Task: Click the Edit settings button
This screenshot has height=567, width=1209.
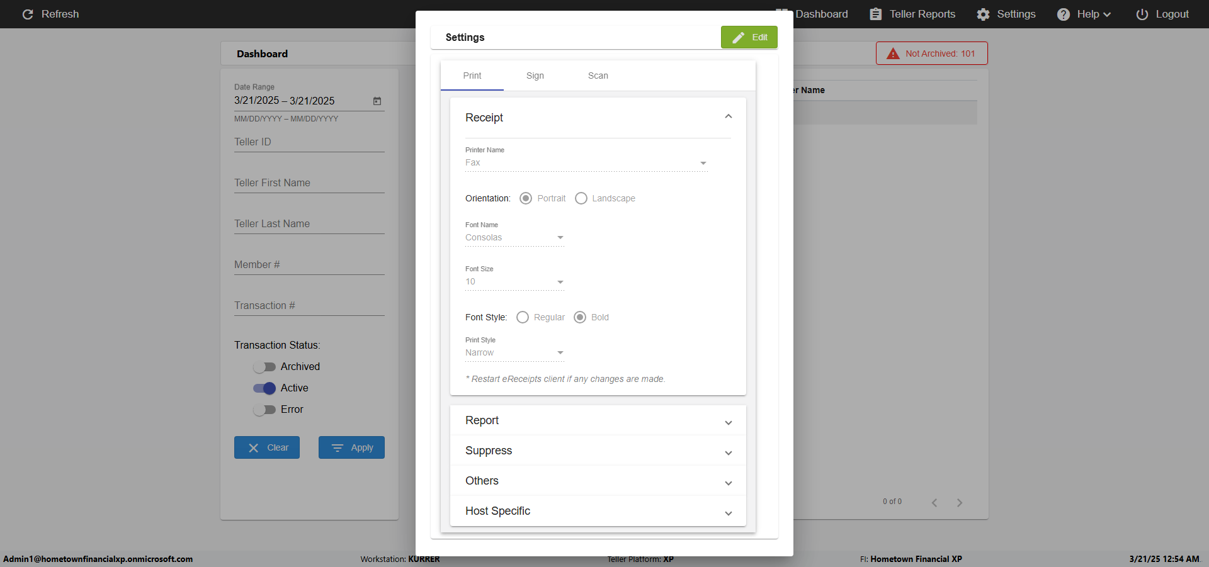Action: point(749,37)
